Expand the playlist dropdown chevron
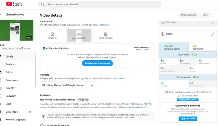 coord(92,85)
